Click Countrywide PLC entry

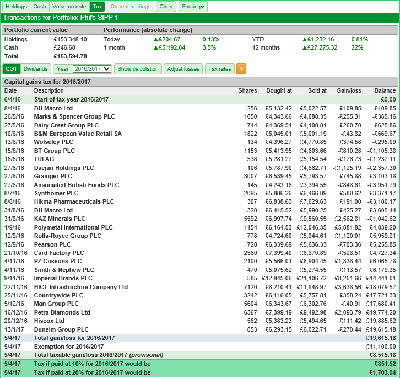click(x=200, y=295)
